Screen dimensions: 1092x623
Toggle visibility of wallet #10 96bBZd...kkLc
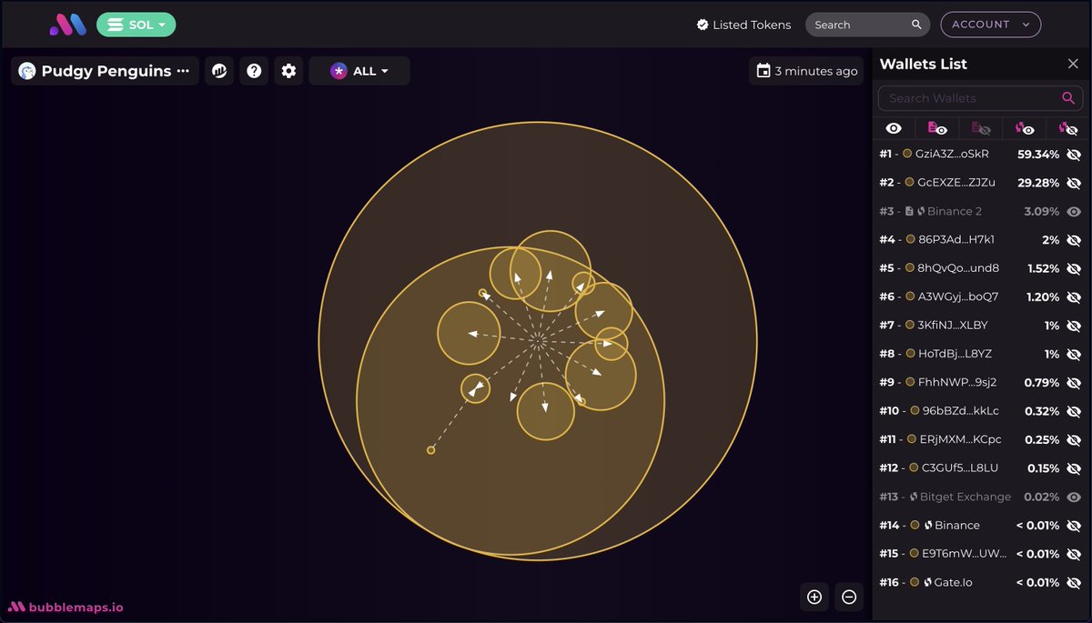1074,411
